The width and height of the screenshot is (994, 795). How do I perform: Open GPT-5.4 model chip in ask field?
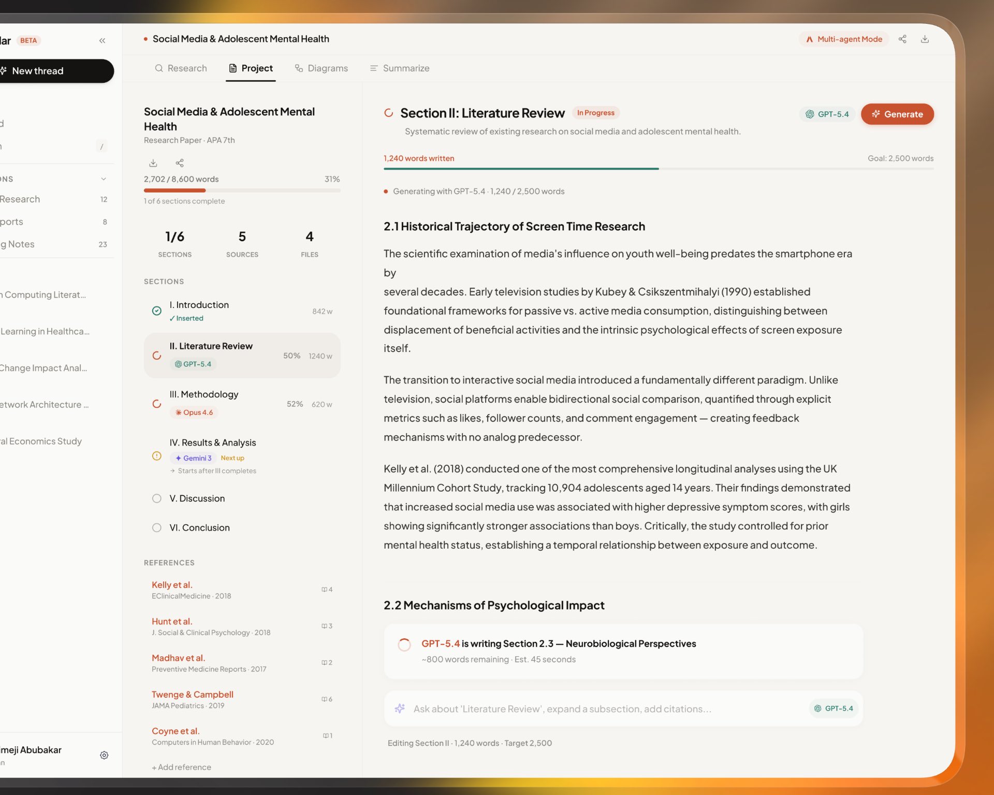click(x=833, y=709)
